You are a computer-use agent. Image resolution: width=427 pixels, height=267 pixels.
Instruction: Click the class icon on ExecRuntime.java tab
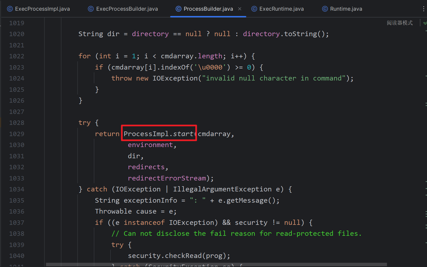point(254,9)
